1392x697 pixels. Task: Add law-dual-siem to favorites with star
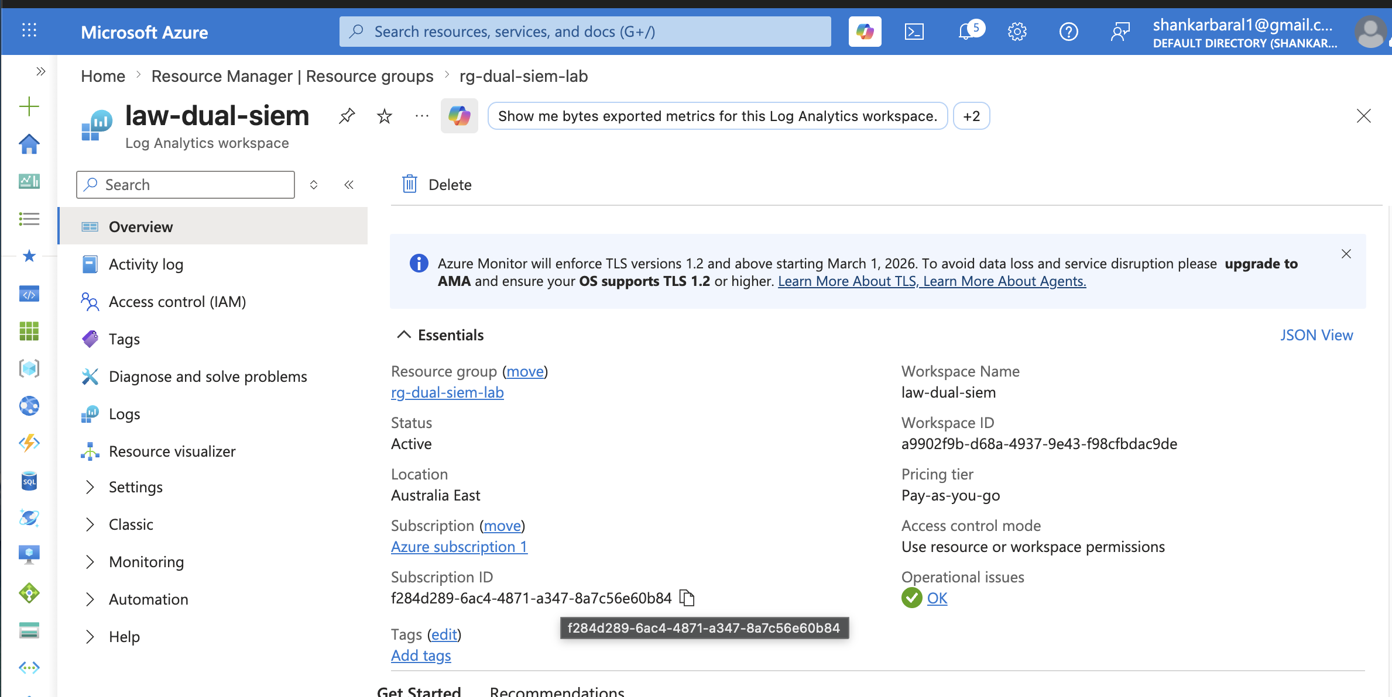click(x=384, y=116)
